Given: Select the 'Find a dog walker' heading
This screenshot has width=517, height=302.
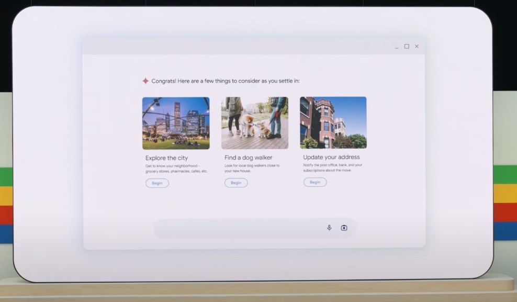Looking at the screenshot, I should click(248, 158).
